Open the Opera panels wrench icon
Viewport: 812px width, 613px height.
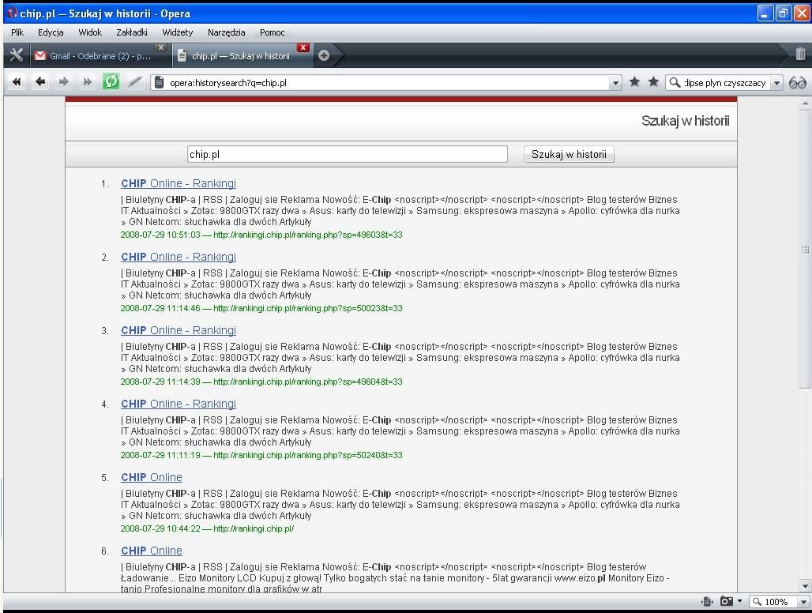[x=16, y=55]
